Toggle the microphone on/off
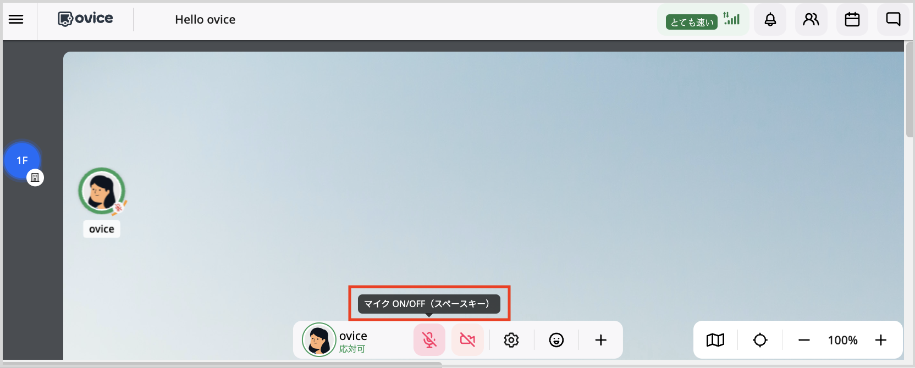The image size is (915, 368). tap(429, 340)
